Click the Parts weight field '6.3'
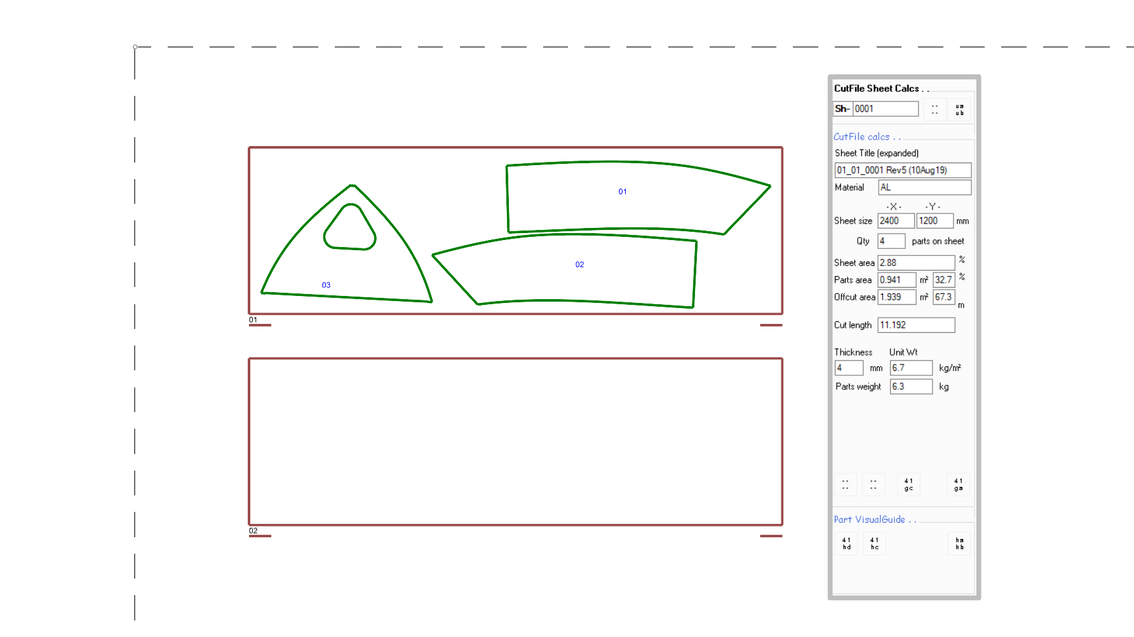The image size is (1134, 637). click(x=911, y=386)
